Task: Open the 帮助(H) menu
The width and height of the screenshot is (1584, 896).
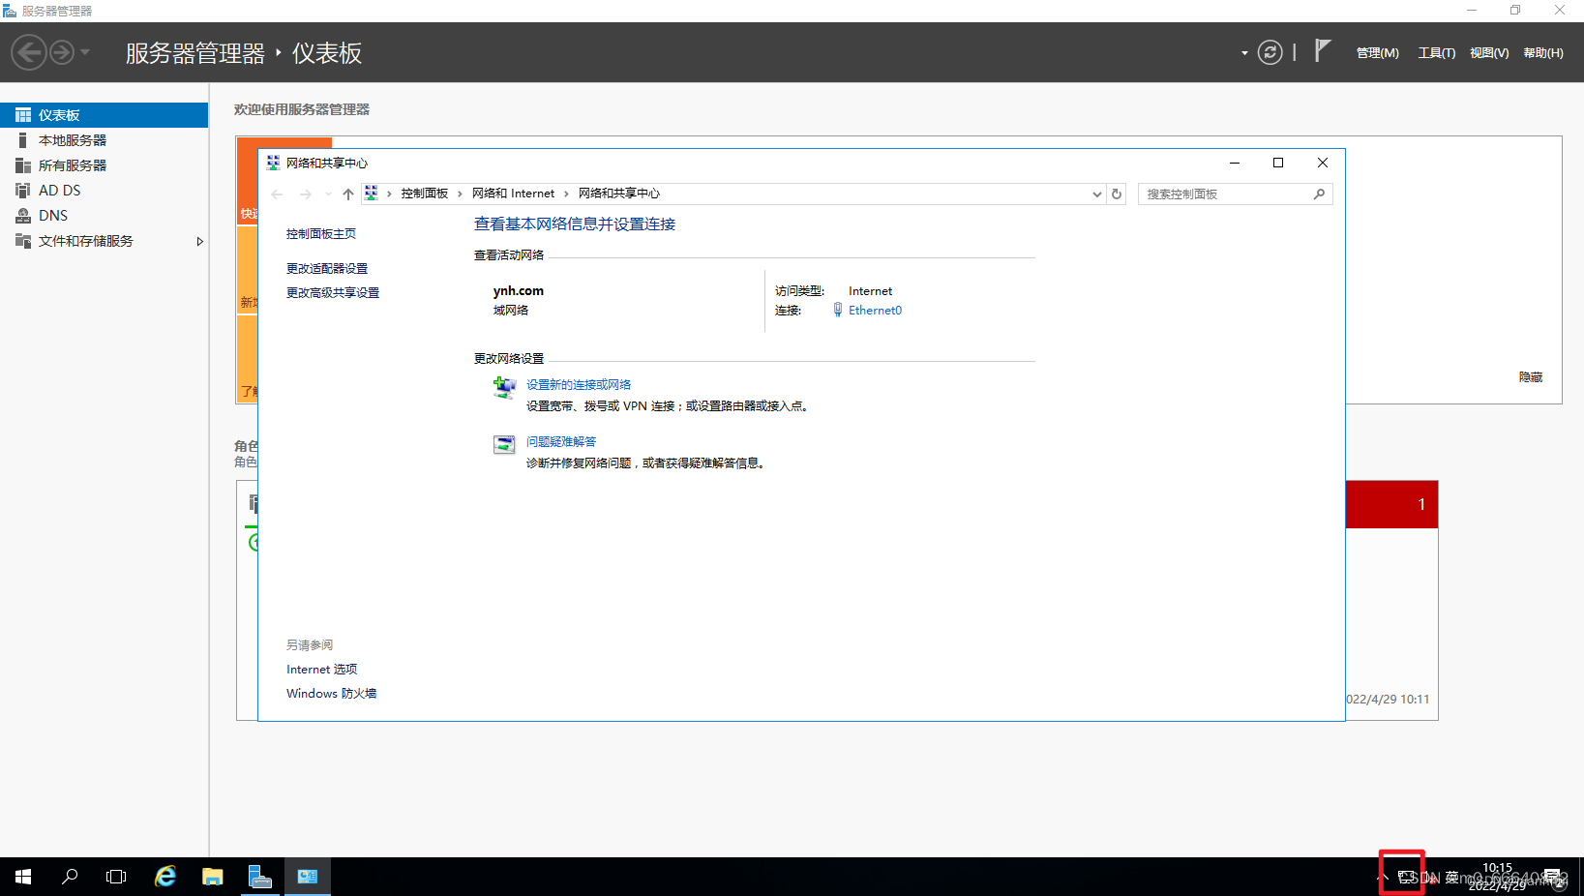Action: [1543, 53]
